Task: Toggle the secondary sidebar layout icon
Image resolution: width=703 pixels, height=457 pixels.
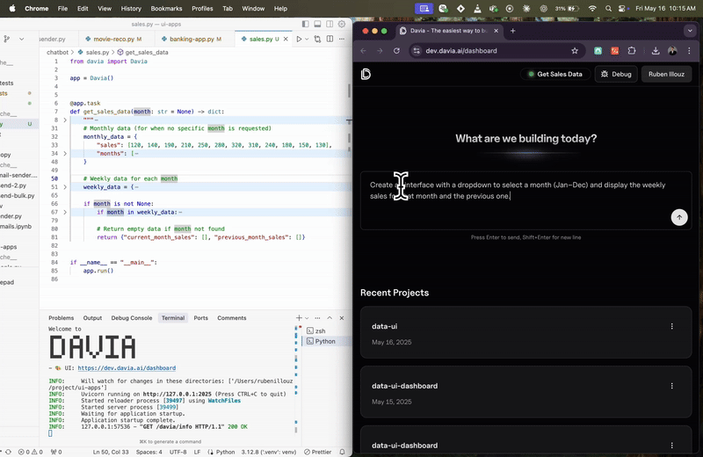Action: (x=330, y=24)
